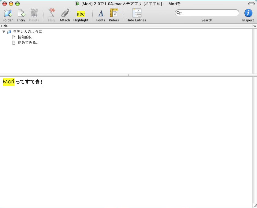Show Rulers from the toolbar
Image resolution: width=257 pixels, height=208 pixels.
[114, 13]
